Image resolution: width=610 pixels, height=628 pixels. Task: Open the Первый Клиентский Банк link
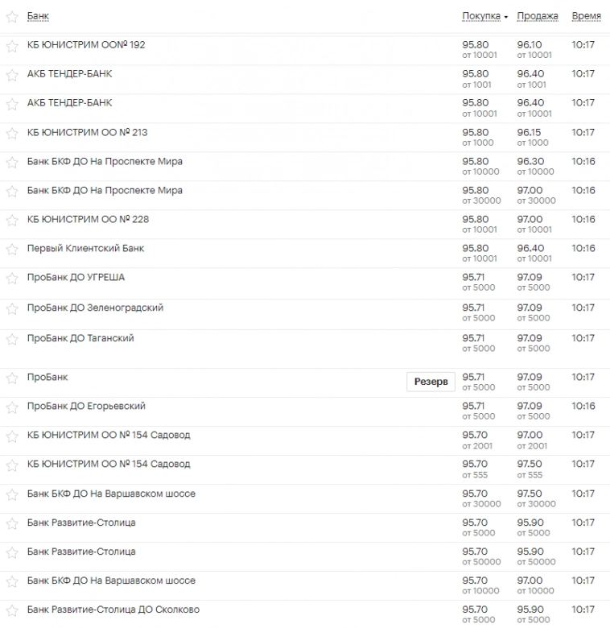[x=85, y=248]
